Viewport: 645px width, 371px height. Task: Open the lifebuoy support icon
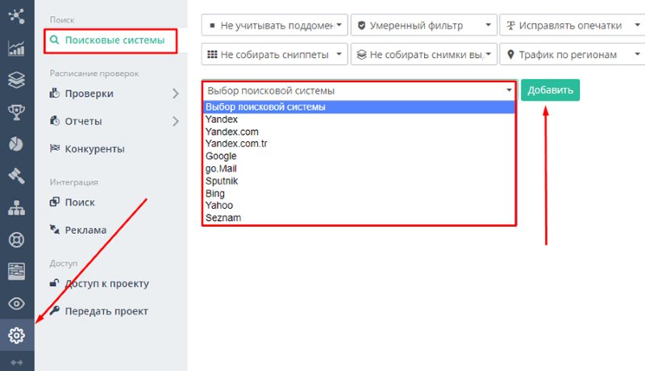coord(16,240)
